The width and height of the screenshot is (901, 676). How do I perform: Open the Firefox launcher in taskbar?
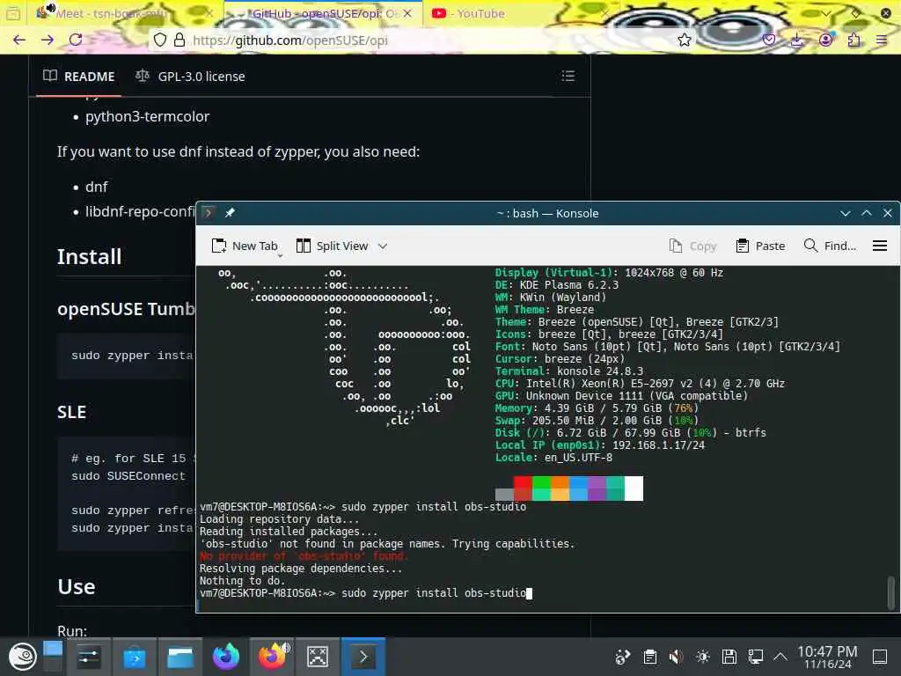[226, 657]
